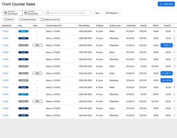Click the Employee column header
177x138 pixels.
pyautogui.click(x=100, y=25)
